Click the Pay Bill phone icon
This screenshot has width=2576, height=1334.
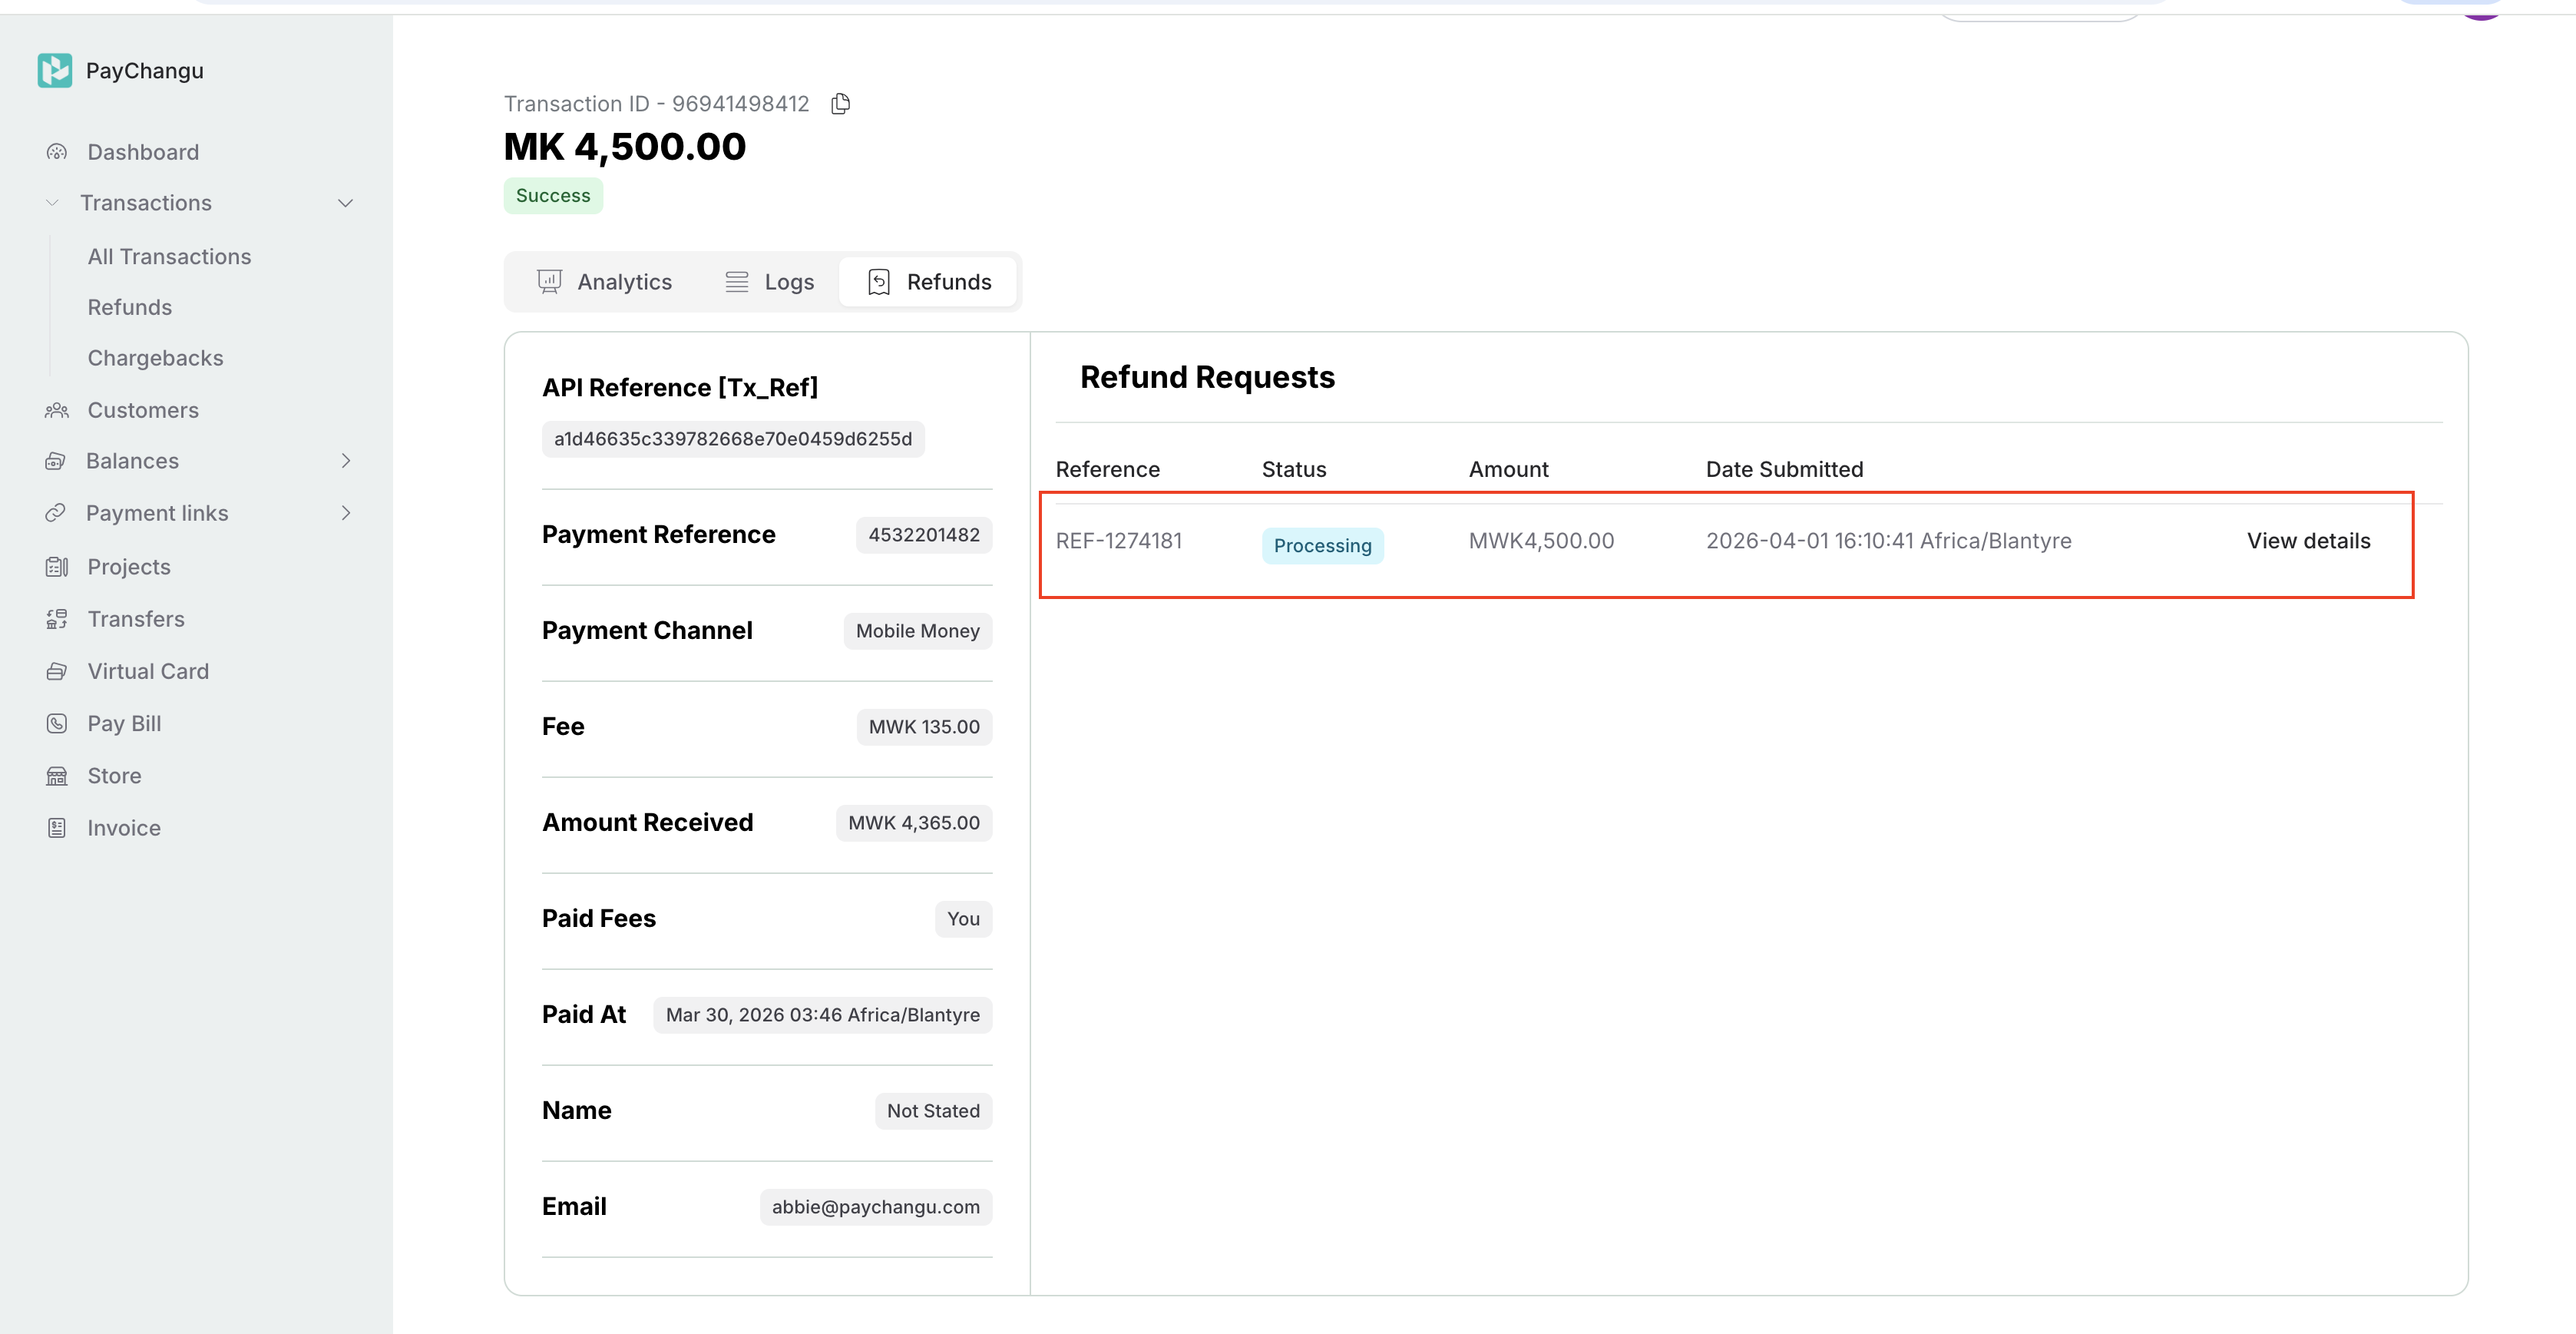point(57,723)
